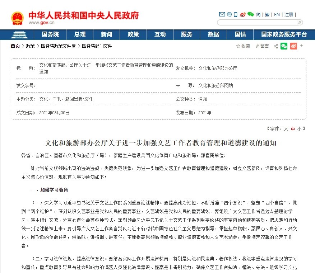
Task: Open the mobile phone client icon
Action: coord(236,15)
